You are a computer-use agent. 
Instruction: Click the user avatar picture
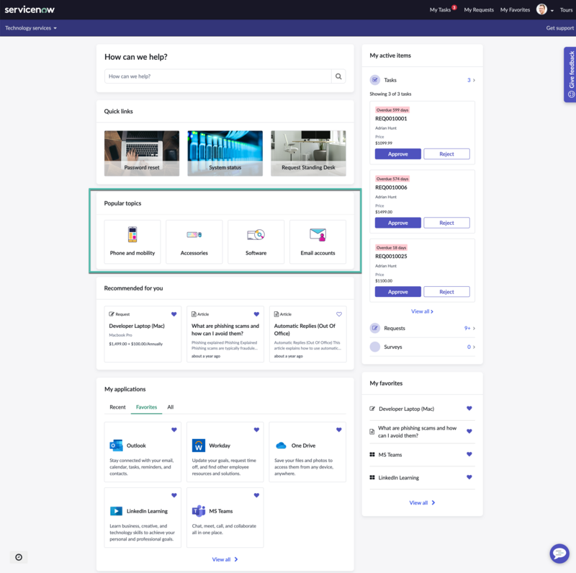[x=541, y=9]
